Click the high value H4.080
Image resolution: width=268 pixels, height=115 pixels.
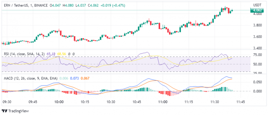(68, 5)
